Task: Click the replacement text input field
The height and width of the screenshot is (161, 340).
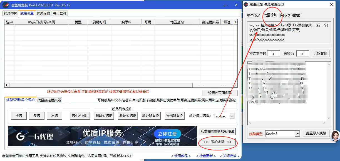Action: [x=302, y=53]
